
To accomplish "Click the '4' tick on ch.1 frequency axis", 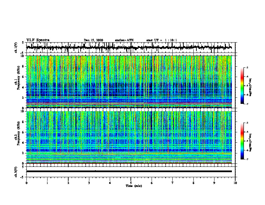I will click(x=23, y=87).
